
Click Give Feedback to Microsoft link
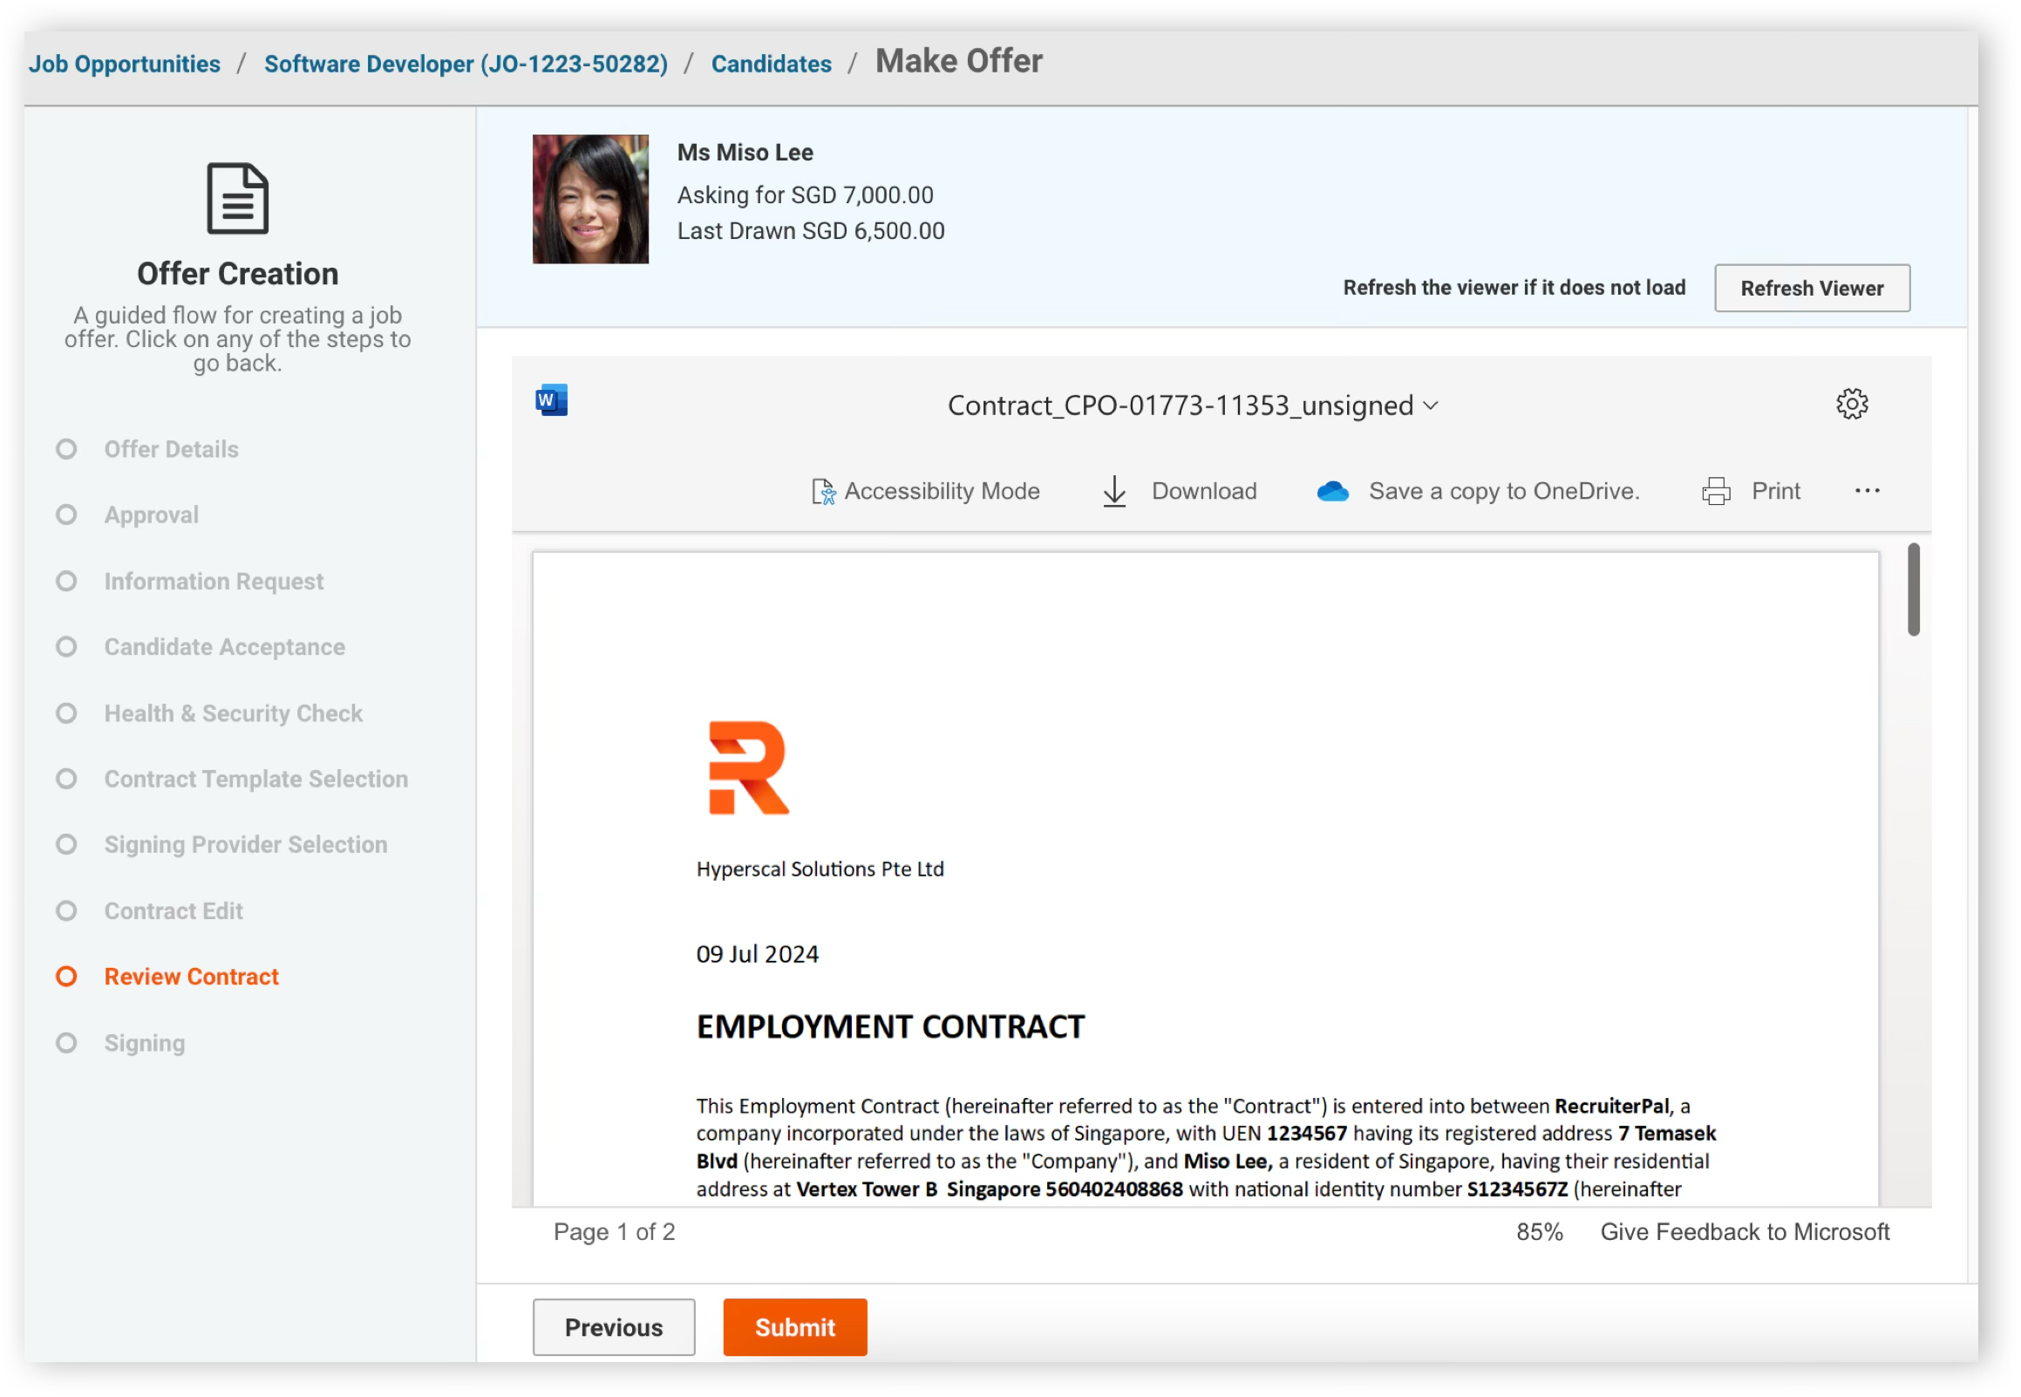(1745, 1232)
